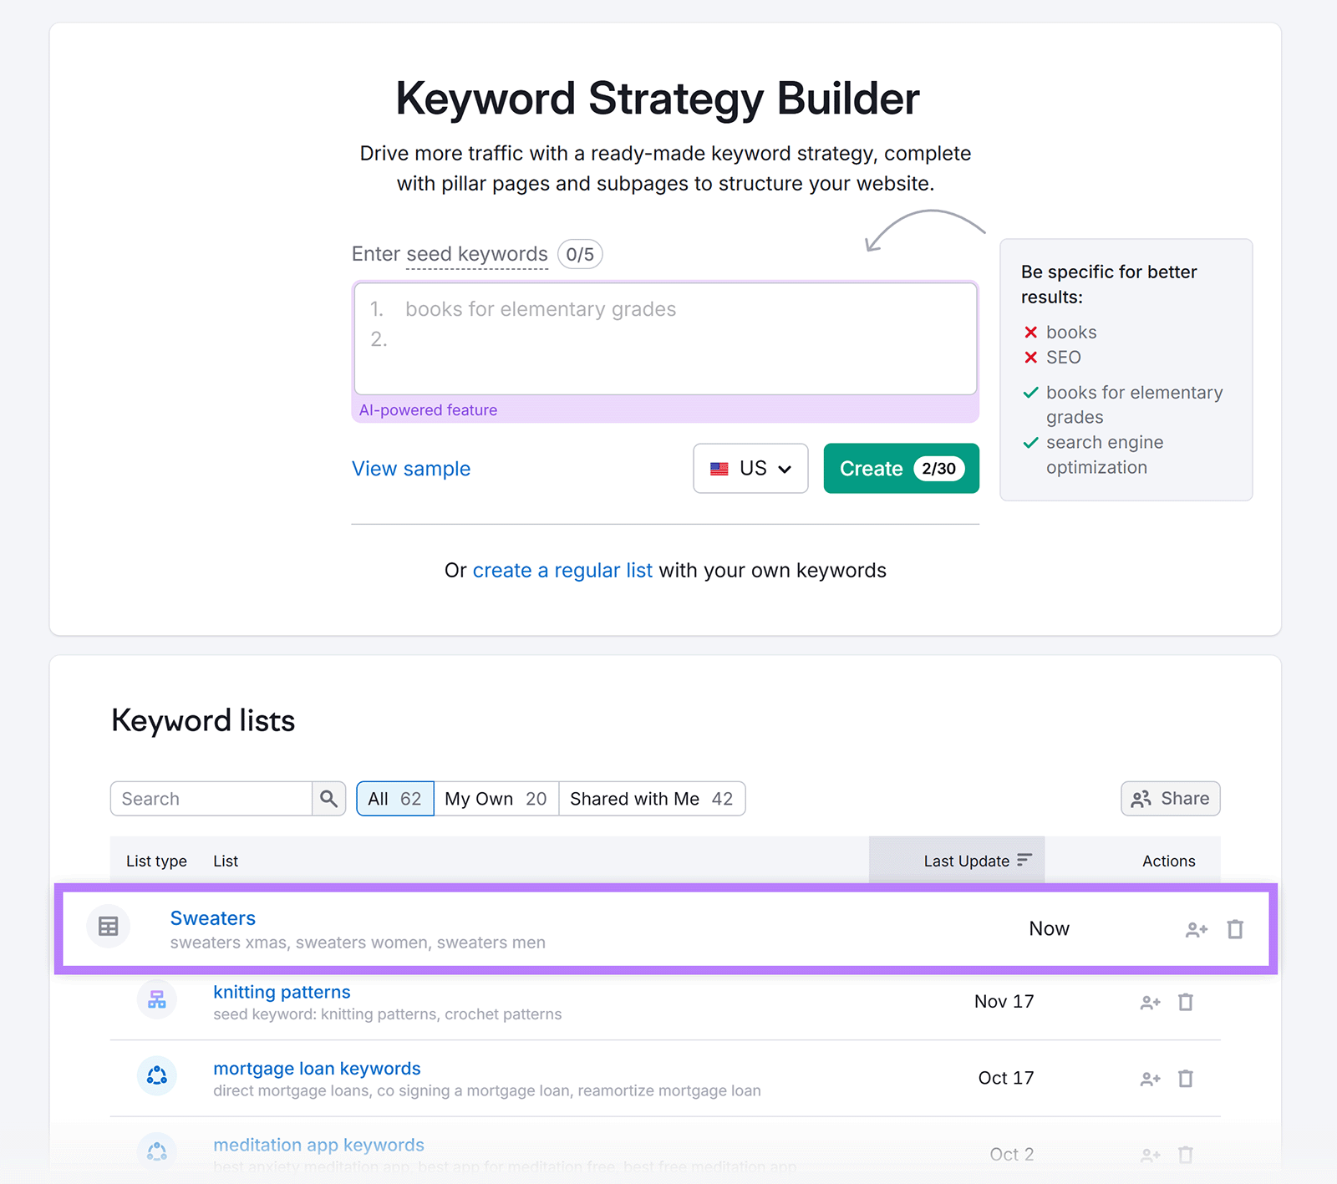The width and height of the screenshot is (1337, 1184).
Task: Click the trash icon on meditation app keywords row
Action: click(x=1186, y=1155)
